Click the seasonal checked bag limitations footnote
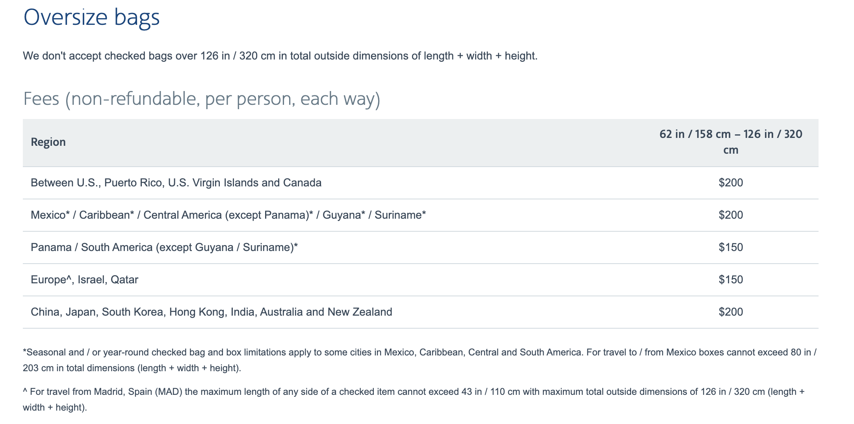The height and width of the screenshot is (424, 854). coord(420,360)
